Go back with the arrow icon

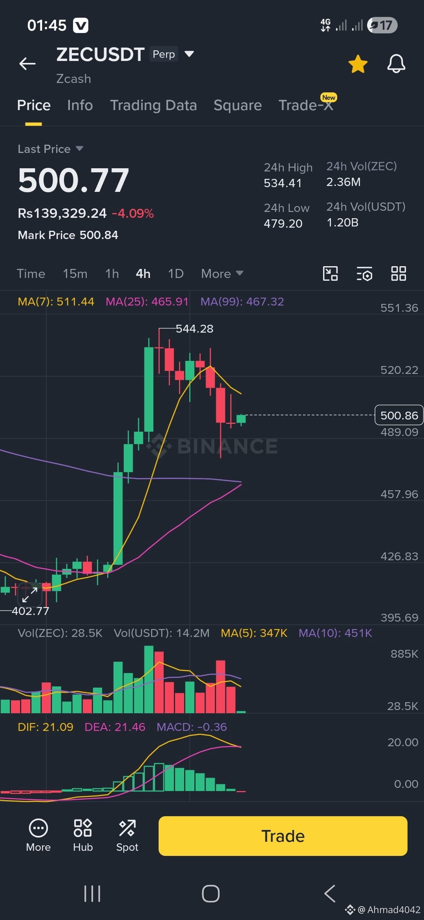[x=27, y=63]
